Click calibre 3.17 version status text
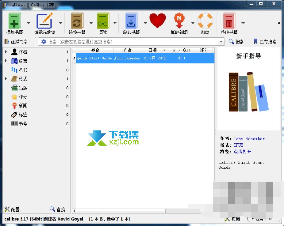Image resolution: width=284 pixels, height=226 pixels. click(44, 219)
